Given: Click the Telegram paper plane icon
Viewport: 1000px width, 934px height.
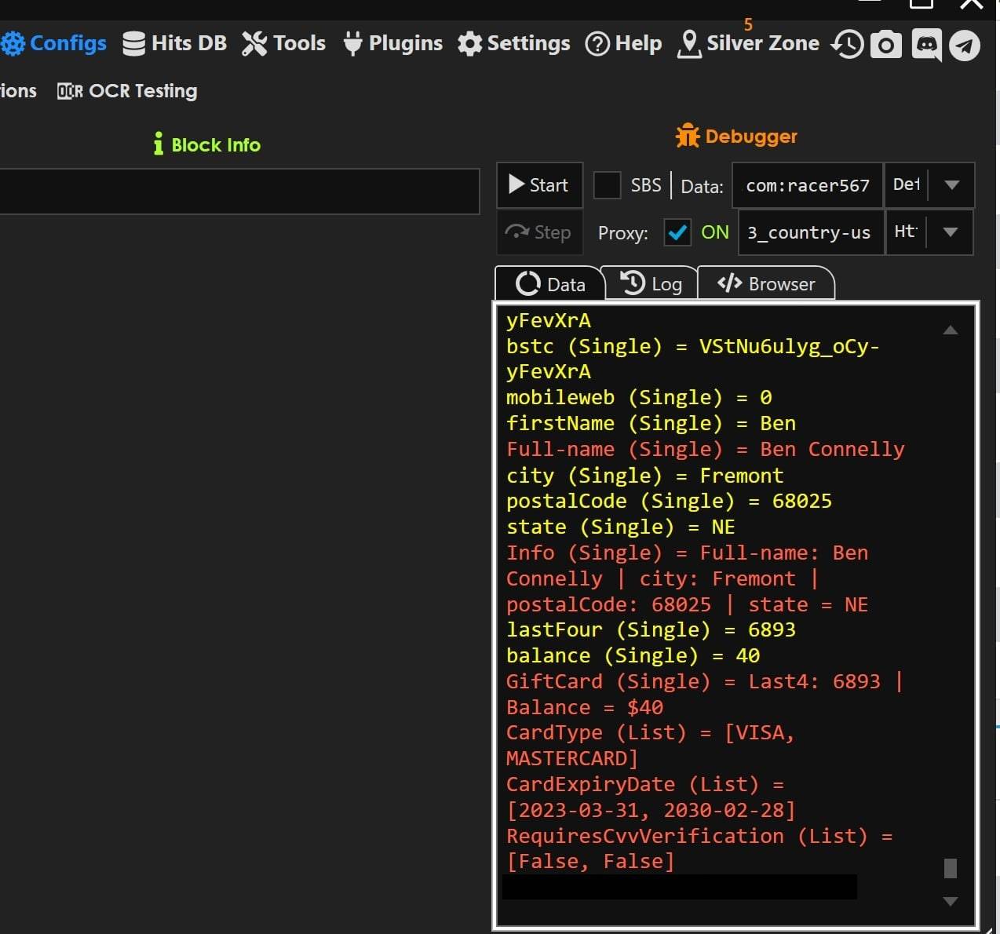Looking at the screenshot, I should [x=965, y=45].
